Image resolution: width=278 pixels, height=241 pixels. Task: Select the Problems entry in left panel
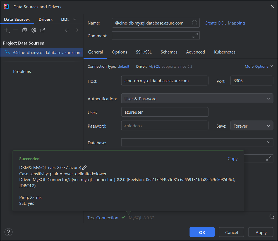coord(22,72)
